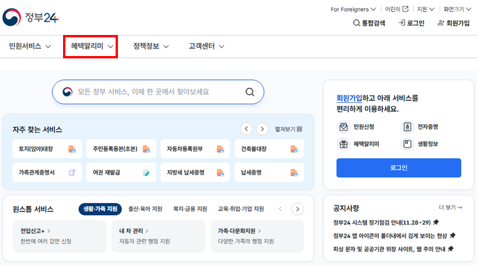Image resolution: width=477 pixels, height=265 pixels.
Task: Open 통합검색 search icon in header
Action: (357, 23)
